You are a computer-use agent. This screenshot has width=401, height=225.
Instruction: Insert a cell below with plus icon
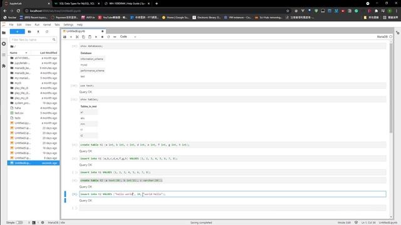click(71, 37)
